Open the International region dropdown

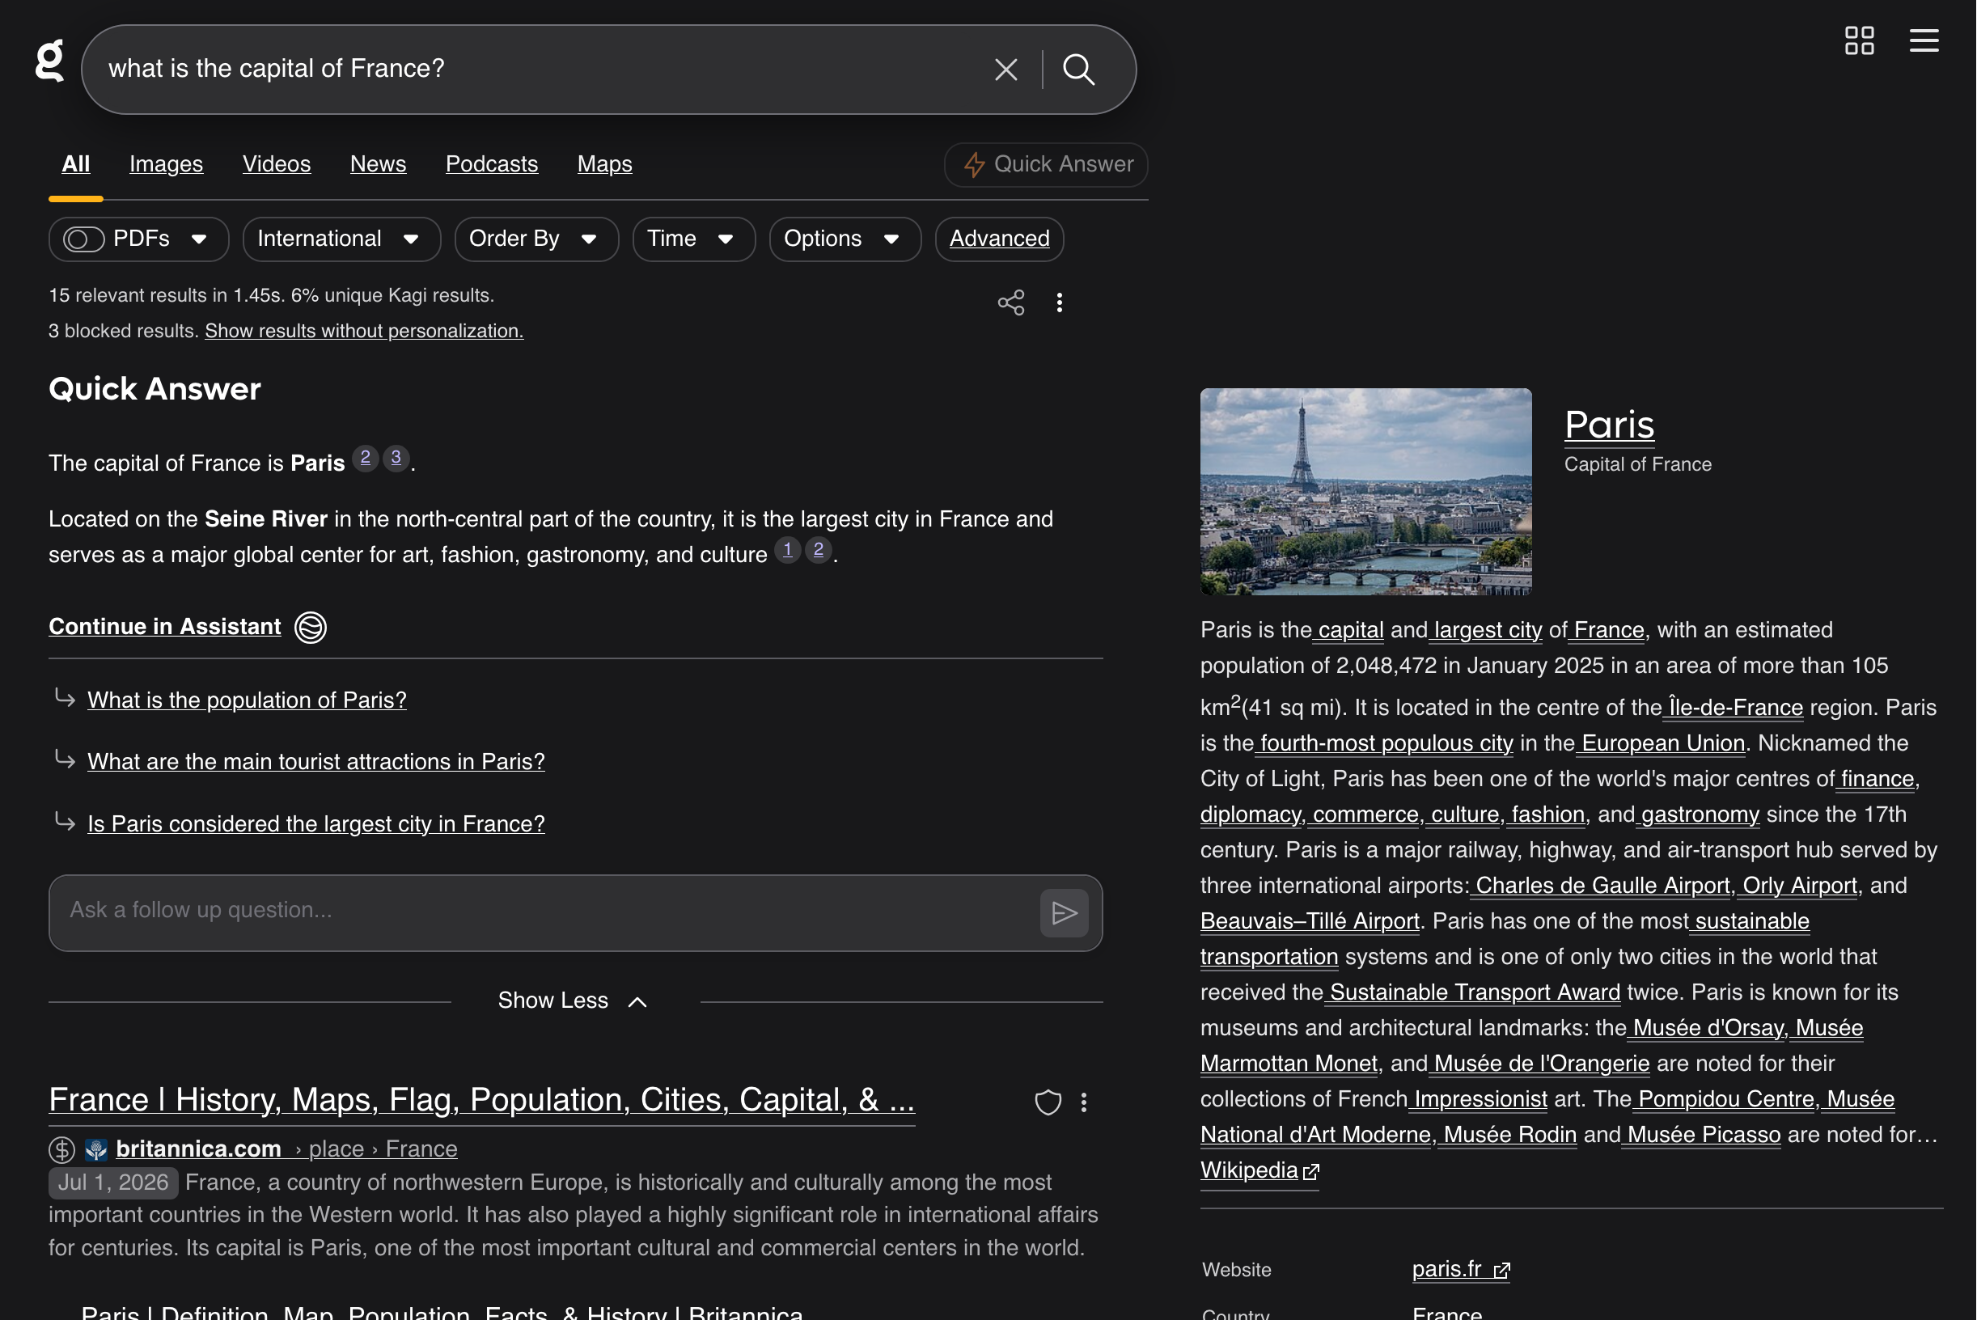[x=341, y=239]
